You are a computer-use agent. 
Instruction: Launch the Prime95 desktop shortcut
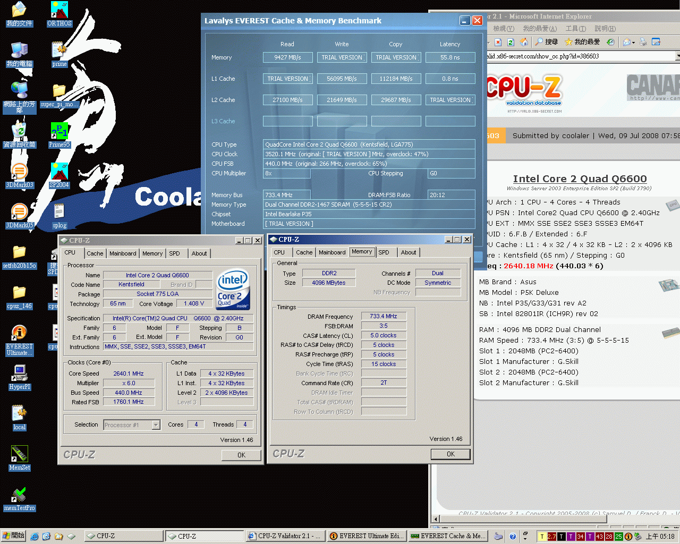coord(59,135)
